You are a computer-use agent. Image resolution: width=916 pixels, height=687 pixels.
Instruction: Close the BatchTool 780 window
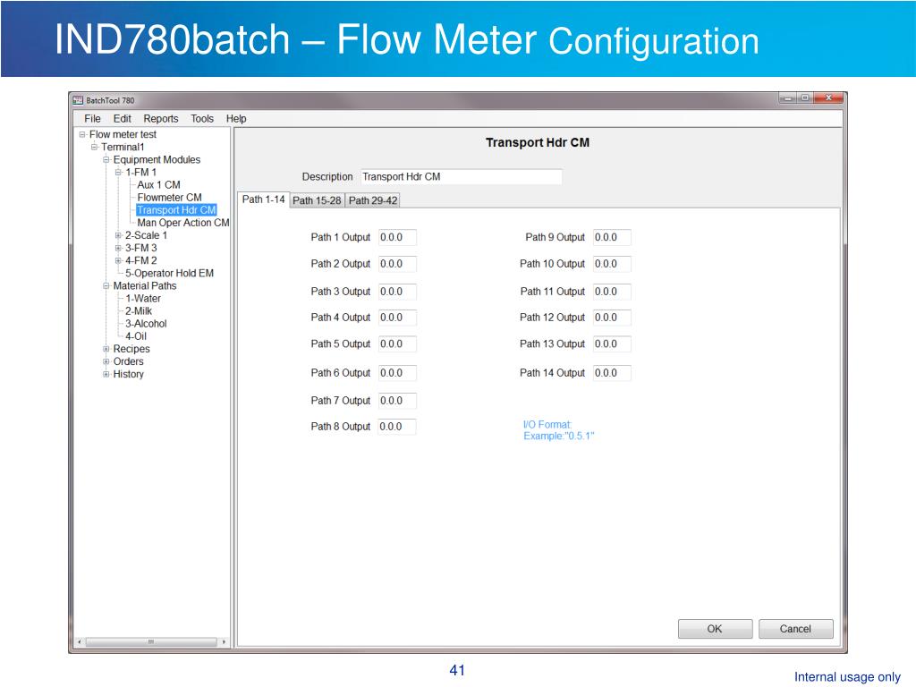(x=829, y=98)
